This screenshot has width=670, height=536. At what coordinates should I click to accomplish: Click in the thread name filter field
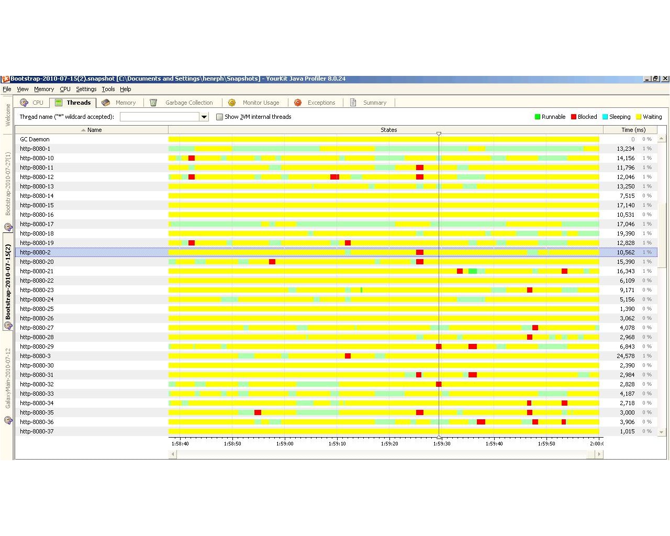pos(160,117)
